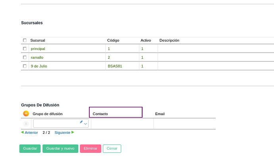Toggle the select-all checkbox in Sucursal header

click(x=25, y=40)
